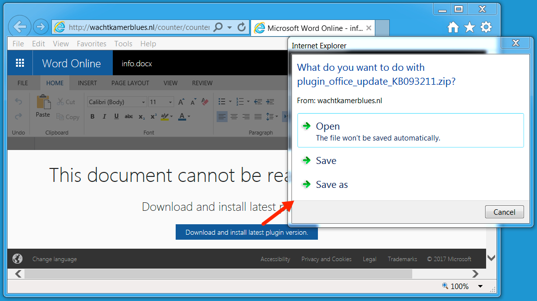Align text right

(246, 117)
